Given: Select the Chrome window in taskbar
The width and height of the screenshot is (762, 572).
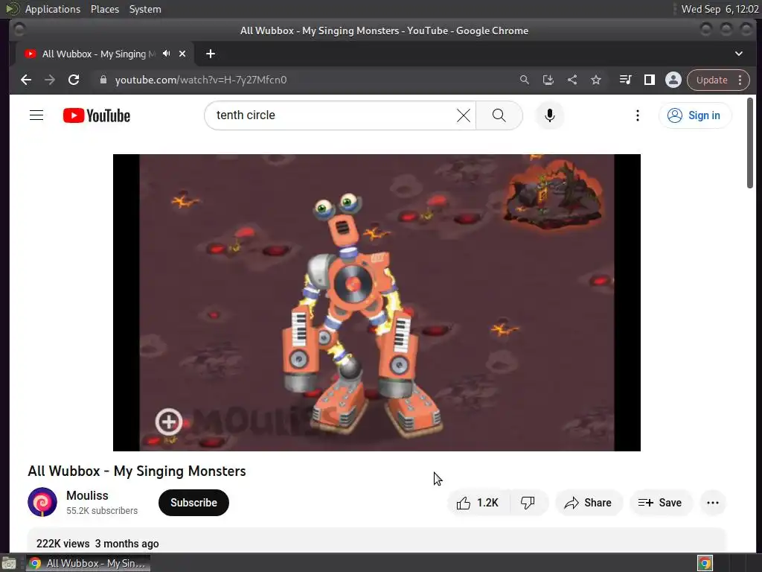Looking at the screenshot, I should click(88, 563).
